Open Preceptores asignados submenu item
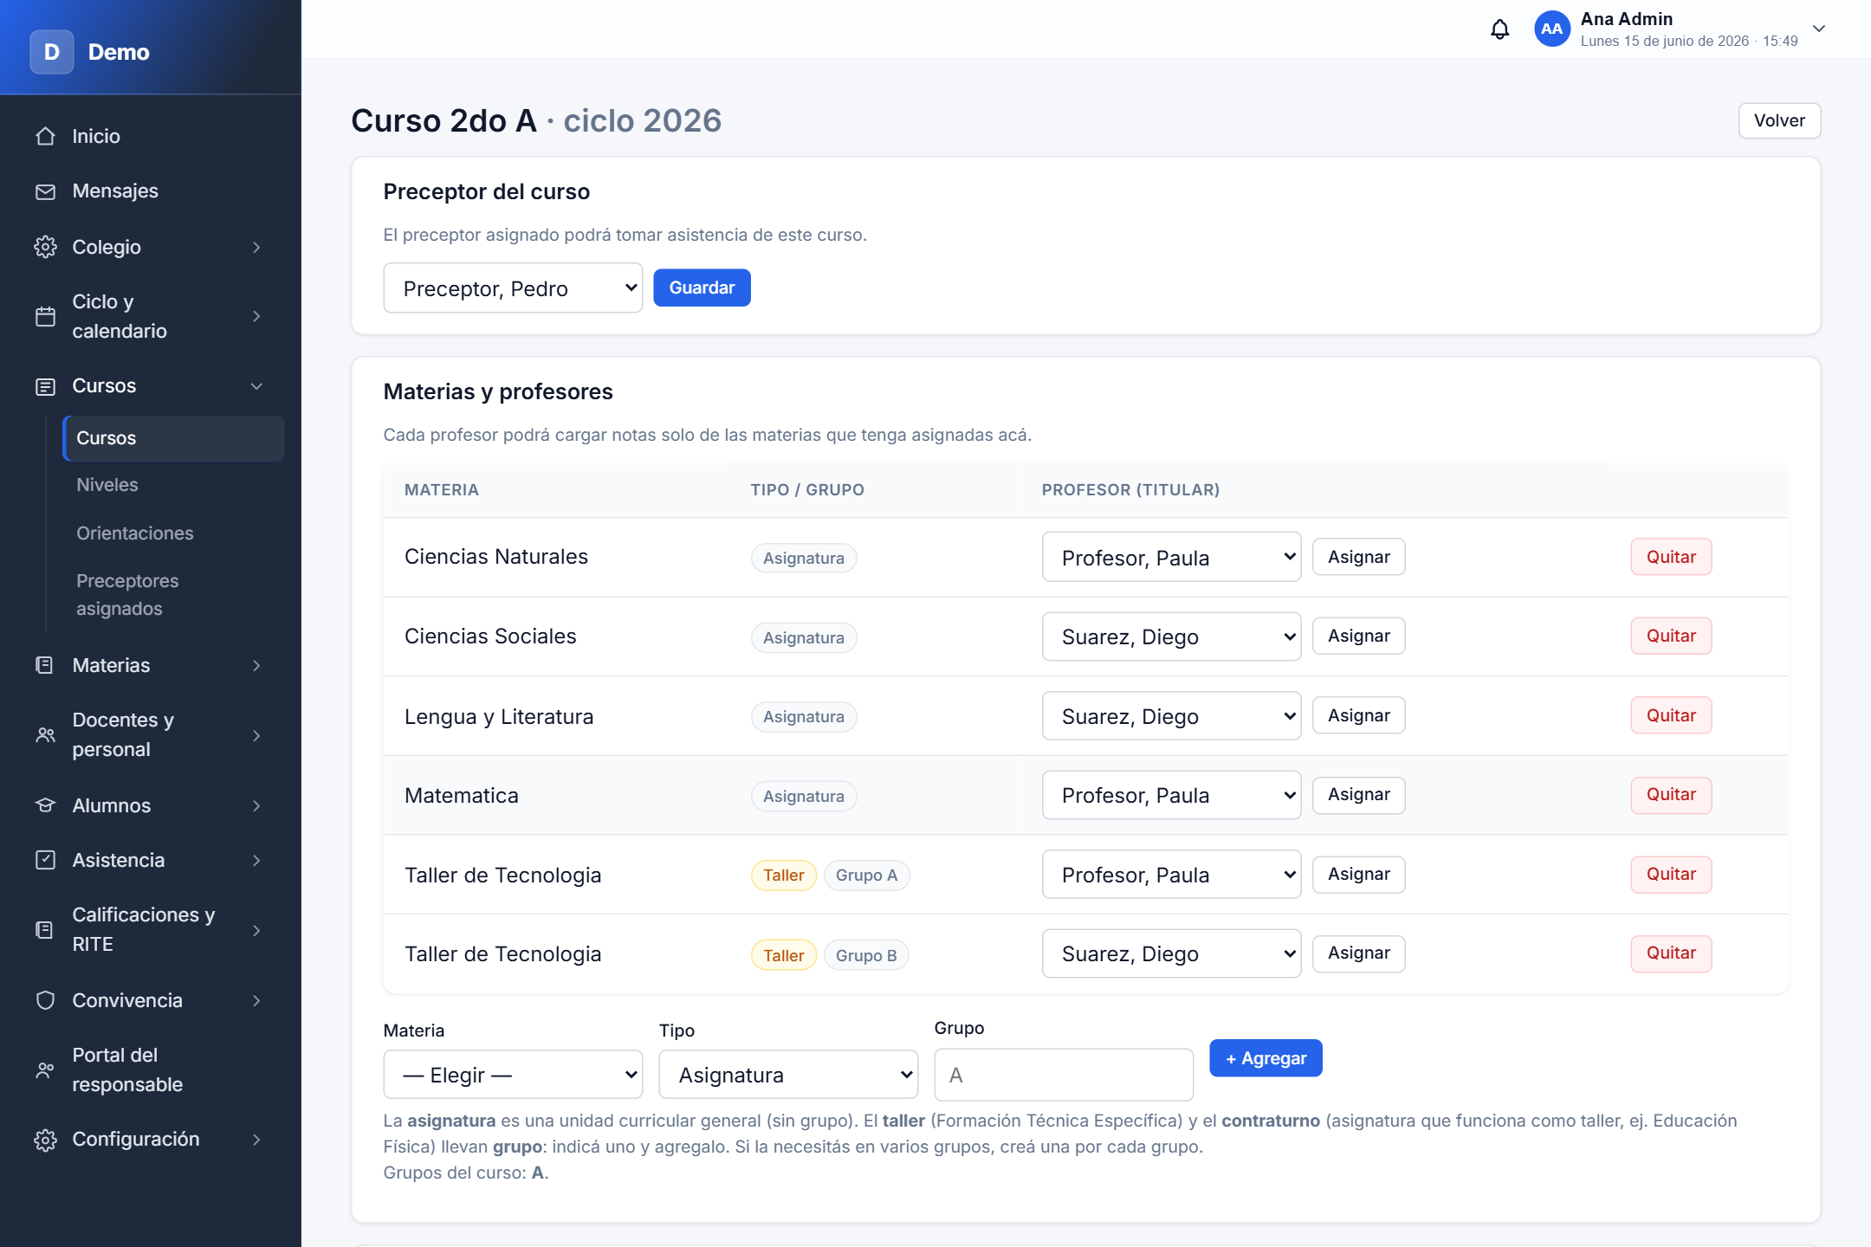Viewport: 1871px width, 1247px height. 127,595
